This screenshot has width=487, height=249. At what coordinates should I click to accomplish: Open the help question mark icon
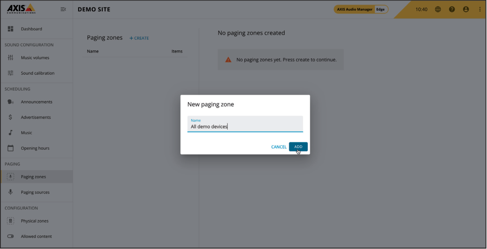point(452,9)
